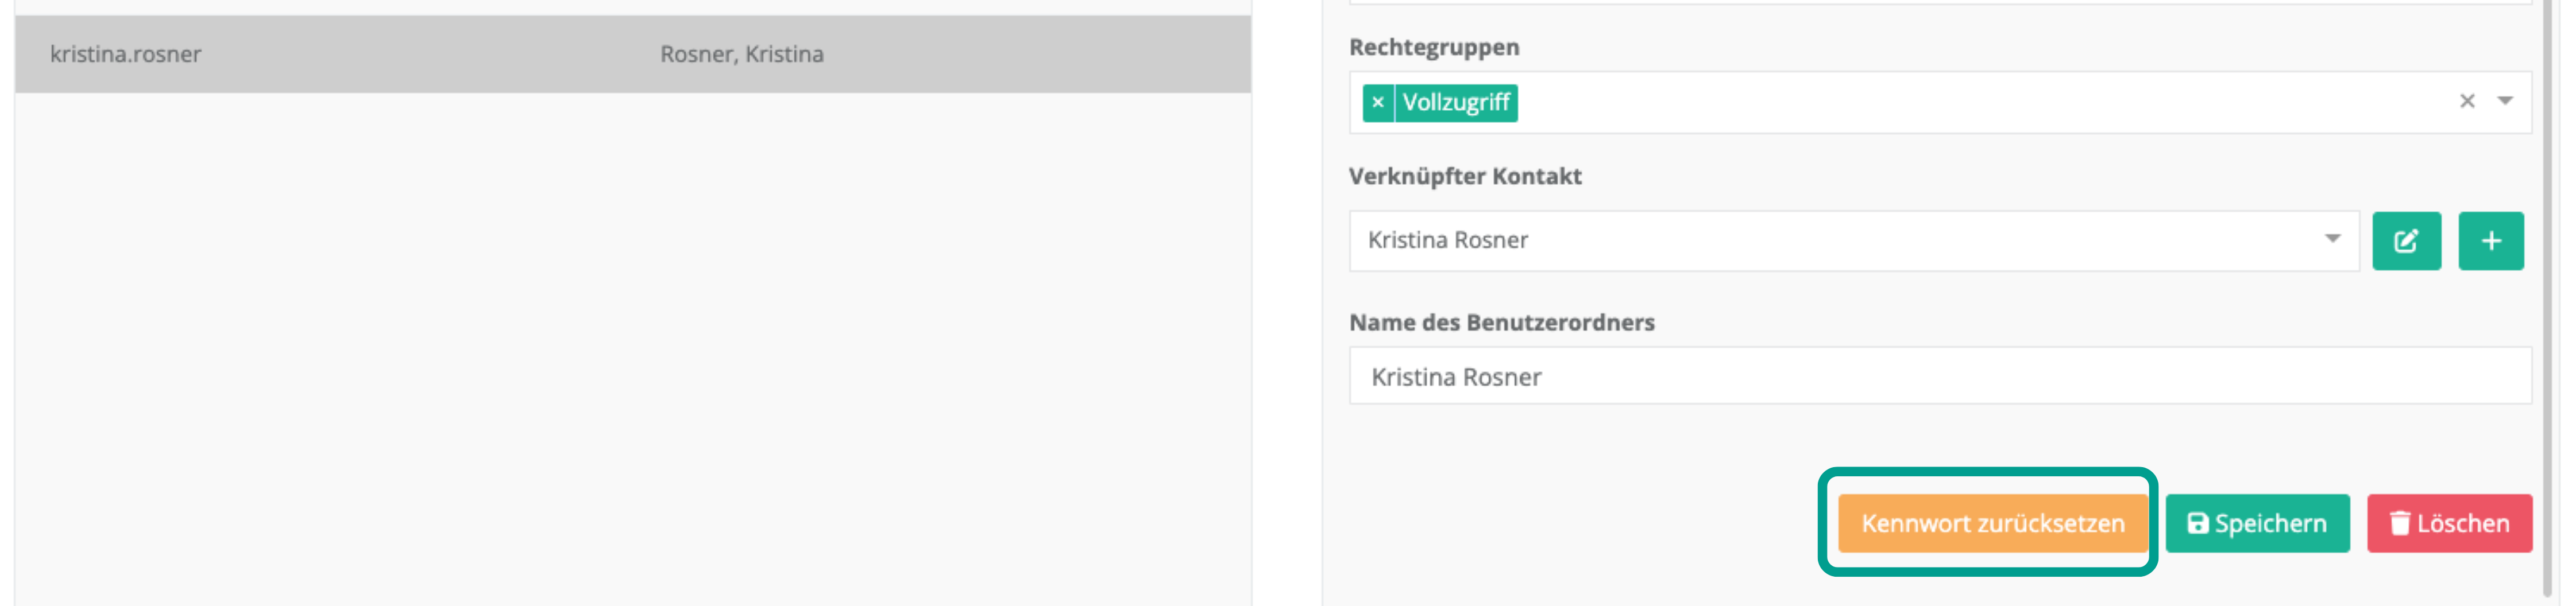Click the trash icon on Löschen

pos(2399,523)
